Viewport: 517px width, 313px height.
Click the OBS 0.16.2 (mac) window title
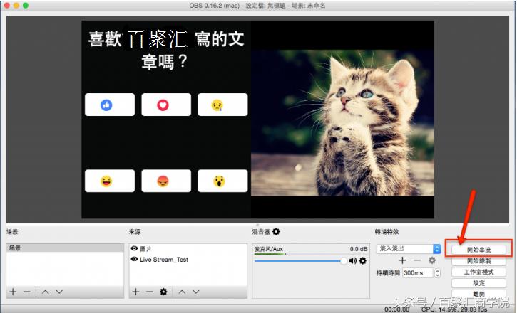pos(257,5)
